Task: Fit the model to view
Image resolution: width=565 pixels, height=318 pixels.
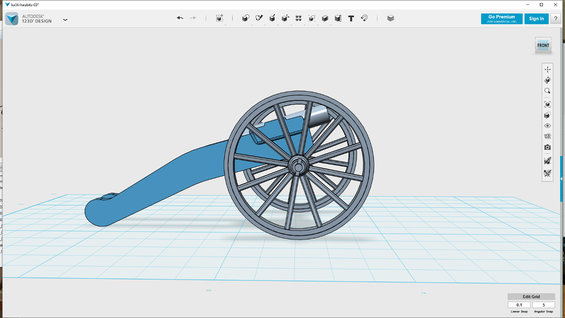Action: pyautogui.click(x=547, y=104)
